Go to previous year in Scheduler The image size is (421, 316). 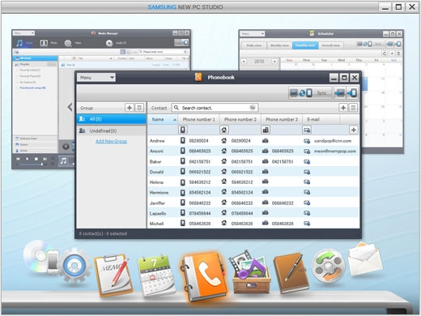[244, 62]
